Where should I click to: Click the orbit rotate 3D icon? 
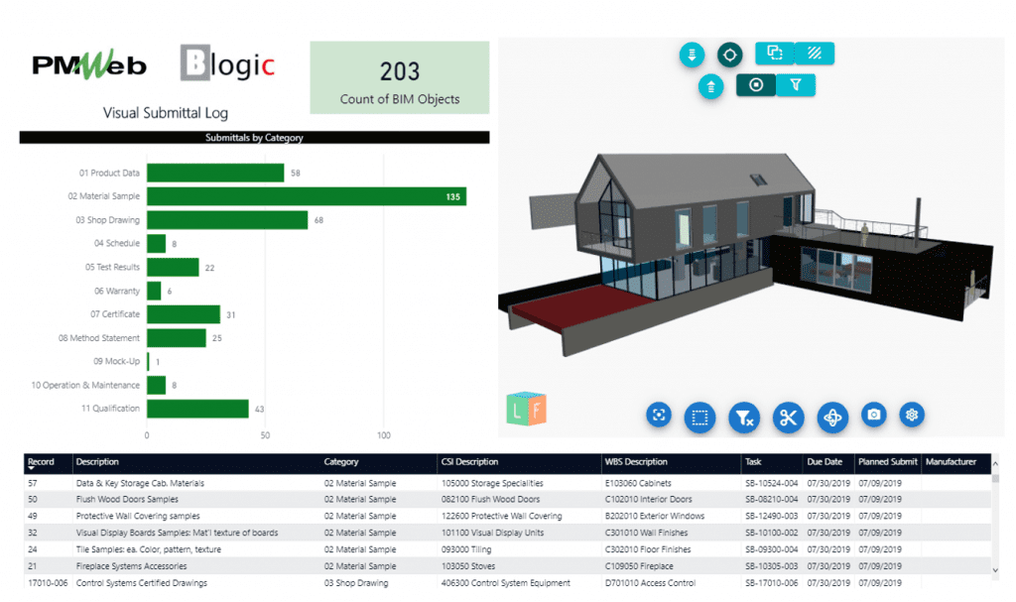click(x=832, y=418)
